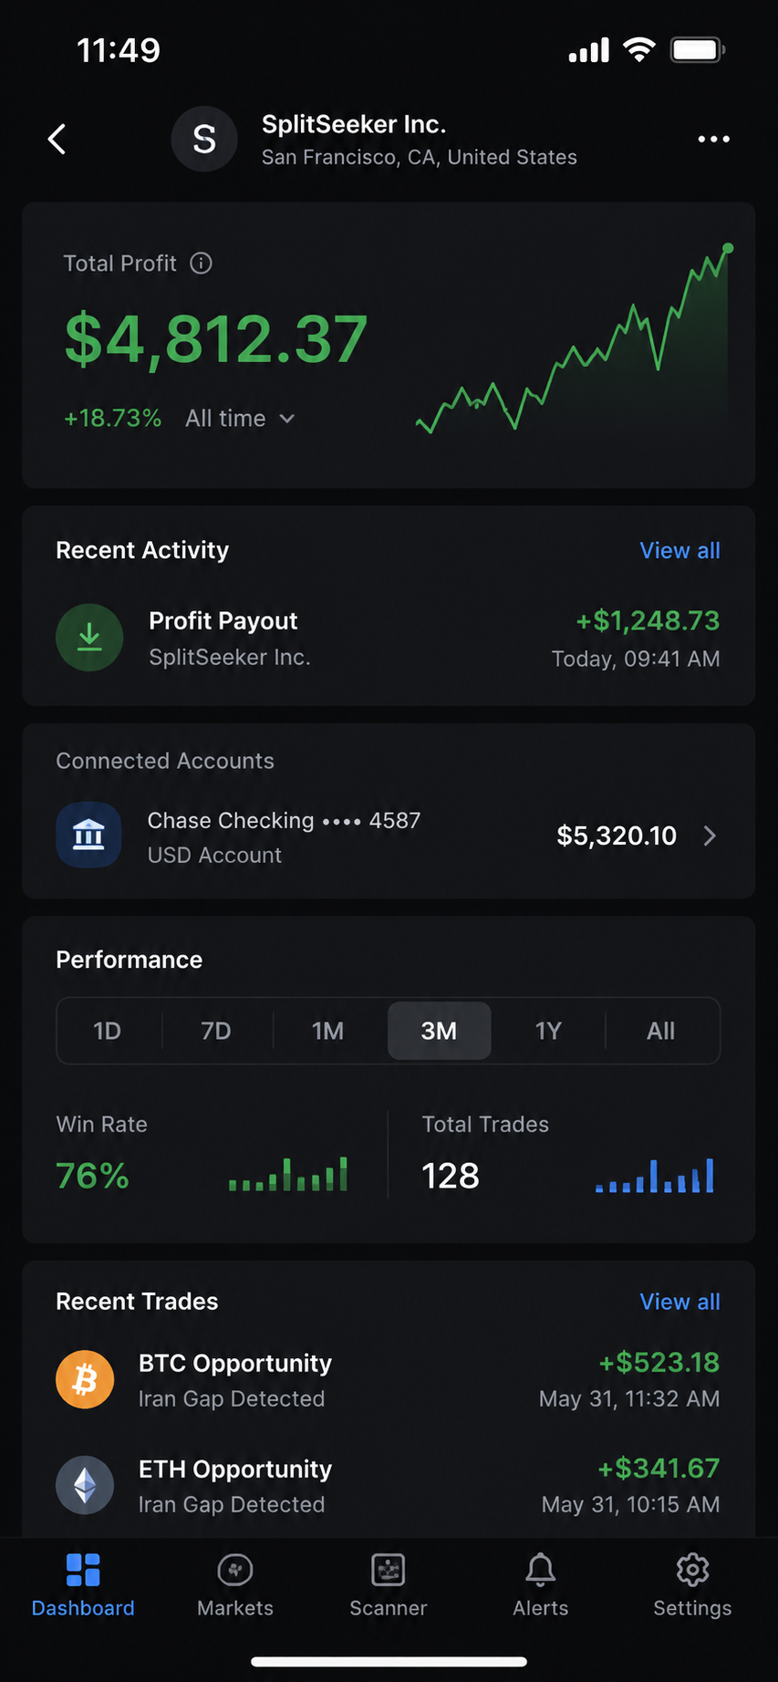Viewport: 778px width, 1682px height.
Task: Tap the Total Profit info icon
Action: tap(201, 264)
